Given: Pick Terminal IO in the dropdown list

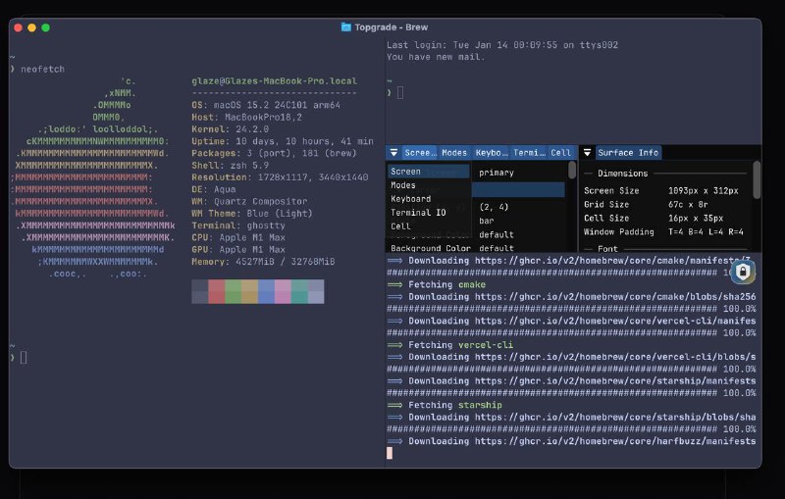Looking at the screenshot, I should pyautogui.click(x=418, y=212).
